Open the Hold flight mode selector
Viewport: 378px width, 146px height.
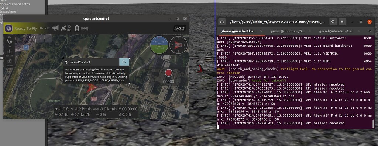45,28
